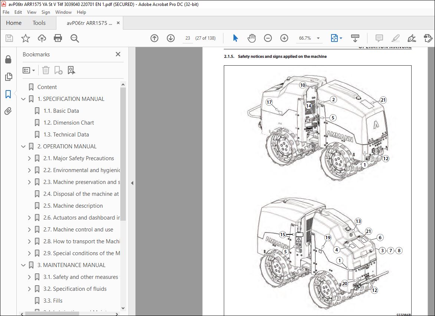Viewport: 435px width, 316px height.
Task: Collapse the navigation pane with arrow
Action: 132,183
